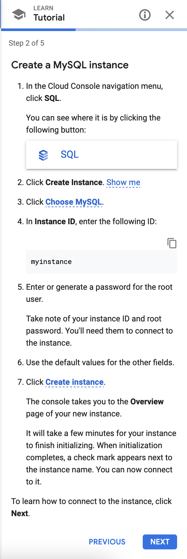Click the Show me link

[x=123, y=182]
